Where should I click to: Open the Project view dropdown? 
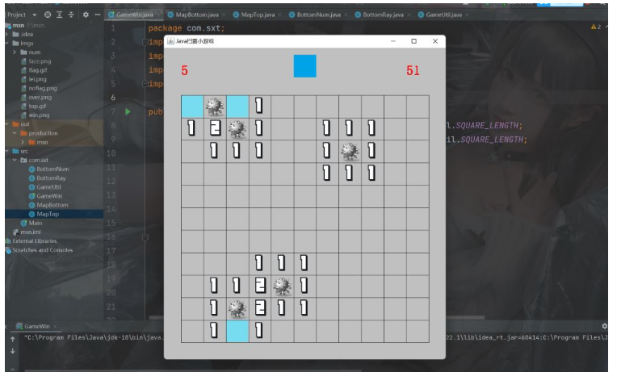[x=35, y=15]
